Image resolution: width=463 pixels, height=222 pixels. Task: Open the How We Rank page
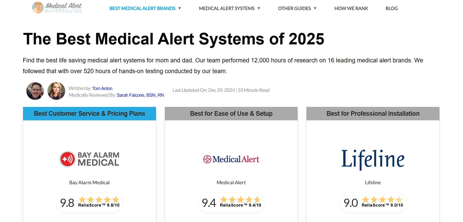(x=351, y=8)
